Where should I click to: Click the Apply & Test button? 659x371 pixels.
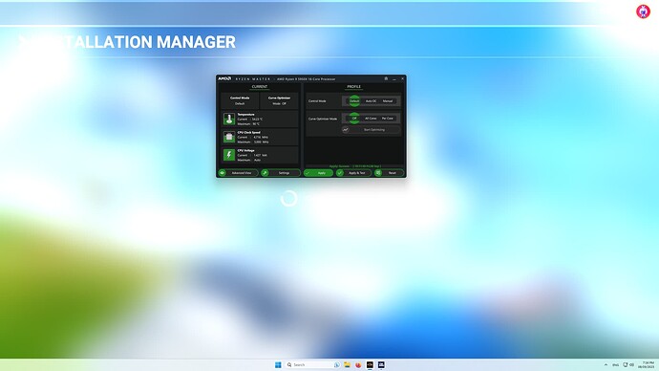point(353,173)
